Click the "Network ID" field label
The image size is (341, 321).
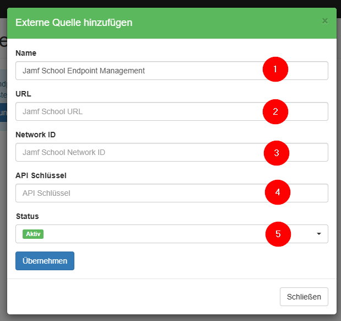[x=35, y=135]
